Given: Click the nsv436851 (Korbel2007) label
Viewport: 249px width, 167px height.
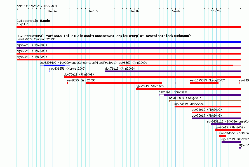Looking at the screenshot, I should [x=68, y=69].
